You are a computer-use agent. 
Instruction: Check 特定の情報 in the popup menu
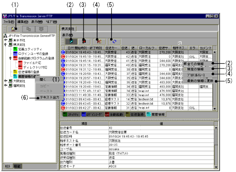[x=185, y=69]
